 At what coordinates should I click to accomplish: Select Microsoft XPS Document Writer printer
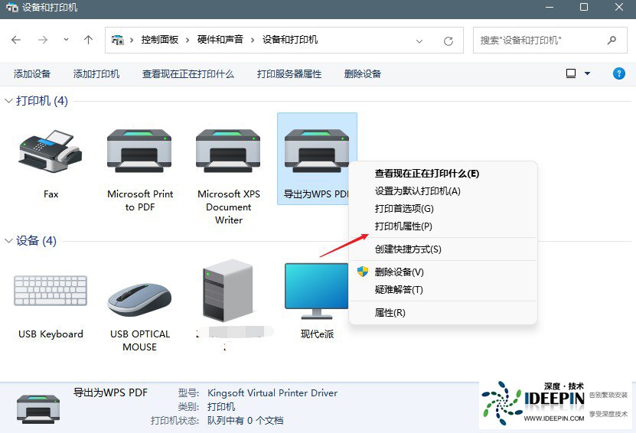coord(228,151)
